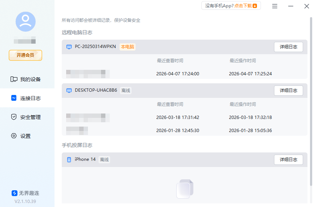
Task: Open 详细日志 for PC-20250314WPKN
Action: 288,47
